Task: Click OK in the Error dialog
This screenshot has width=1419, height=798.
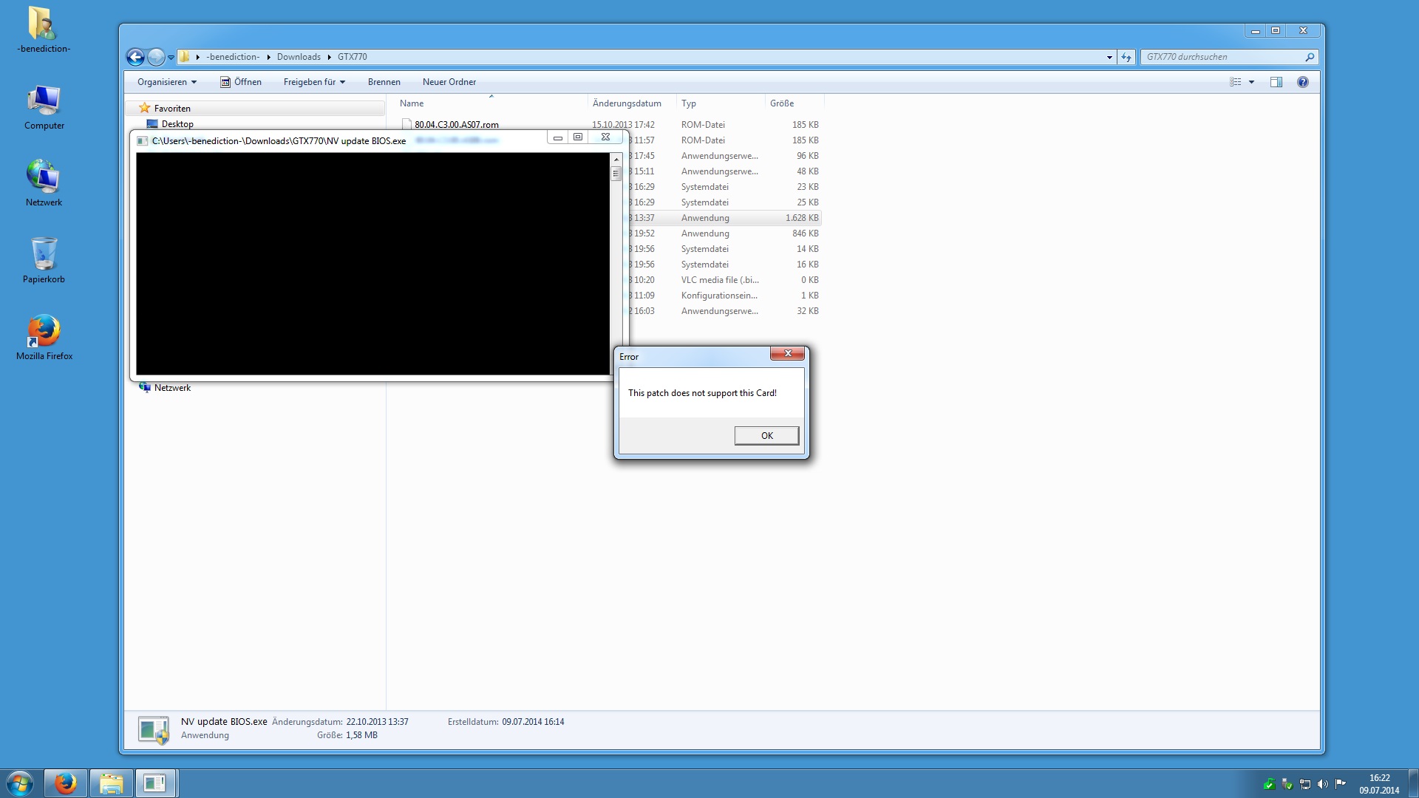Action: point(766,436)
